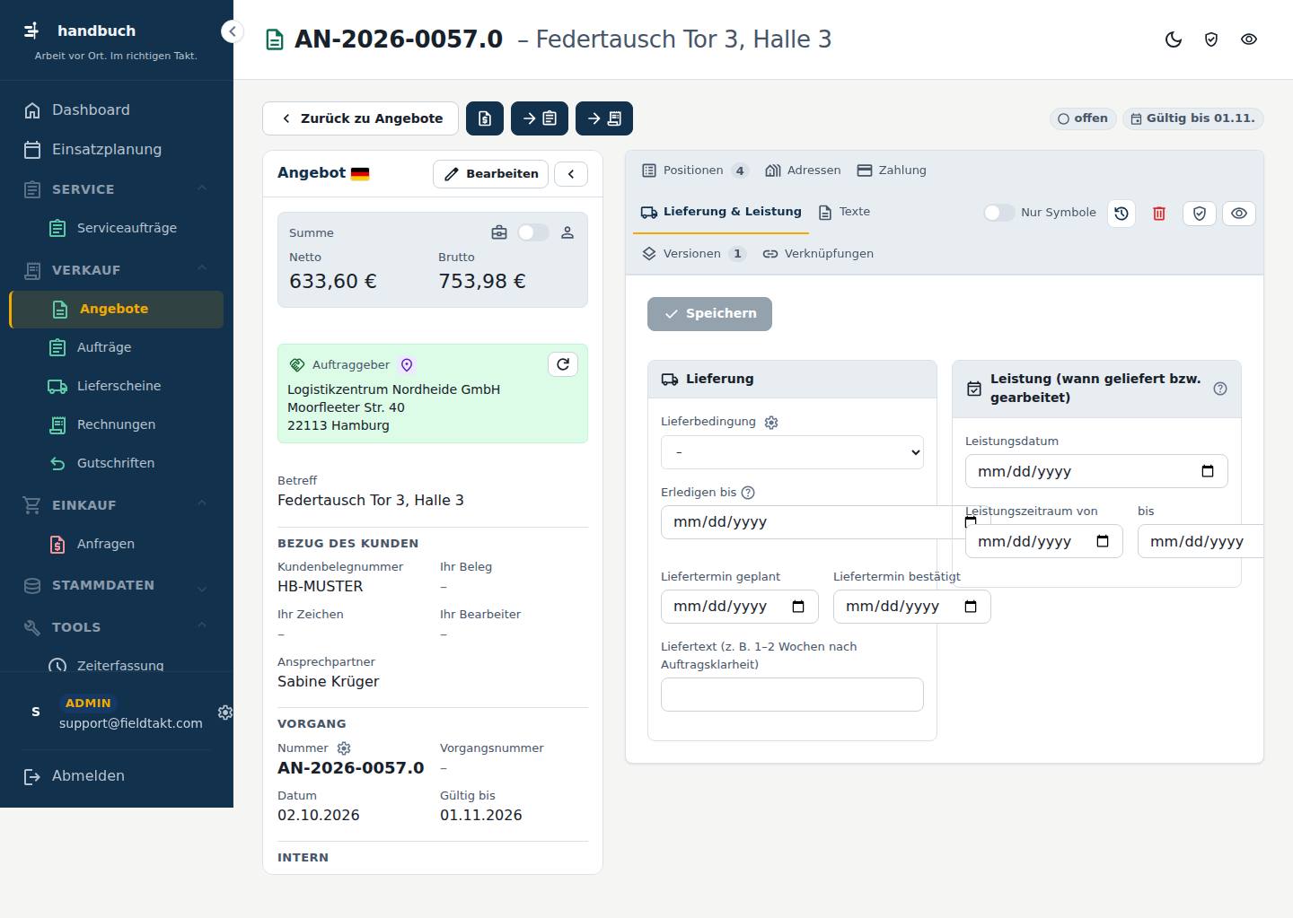
Task: Click the Bearbeiten button
Action: [491, 174]
